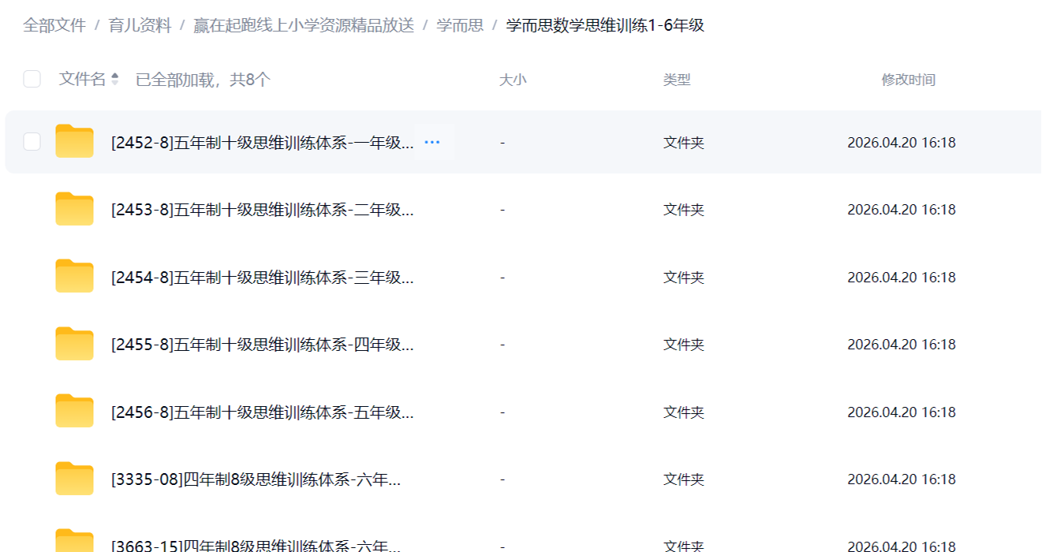Click size dash in [2453-8] row
The width and height of the screenshot is (1042, 552).
click(x=502, y=210)
